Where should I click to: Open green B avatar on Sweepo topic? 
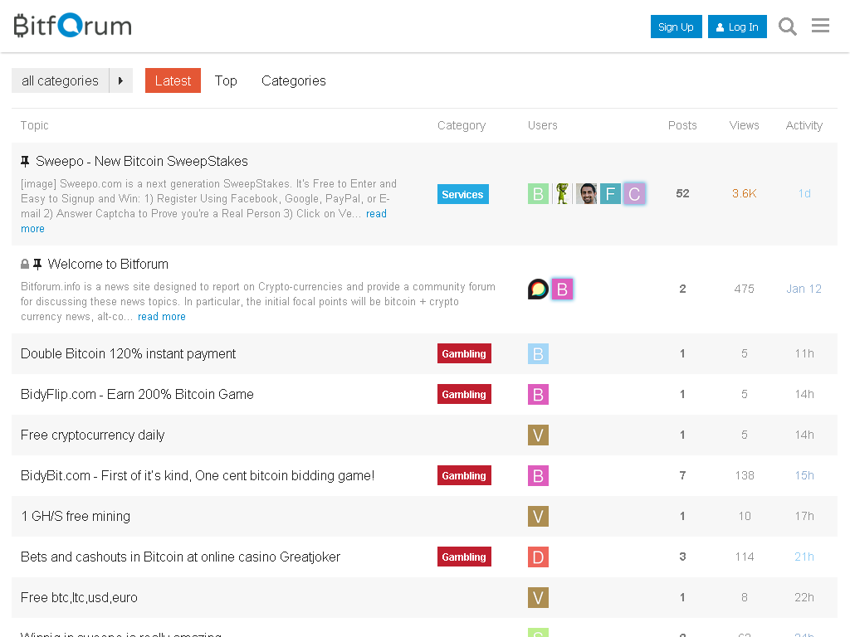click(538, 194)
